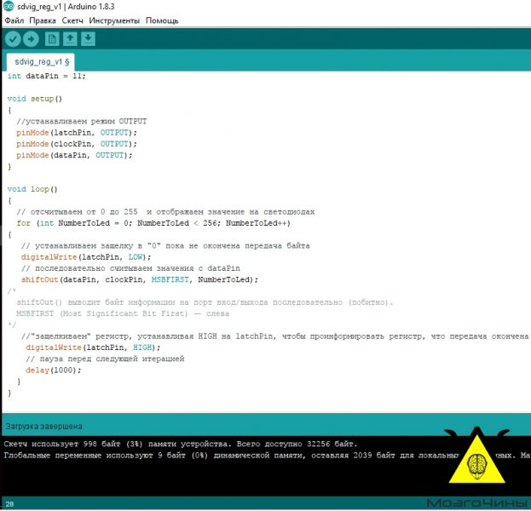Click the Arduino logo in title bar
531x511 pixels.
[x=9, y=7]
